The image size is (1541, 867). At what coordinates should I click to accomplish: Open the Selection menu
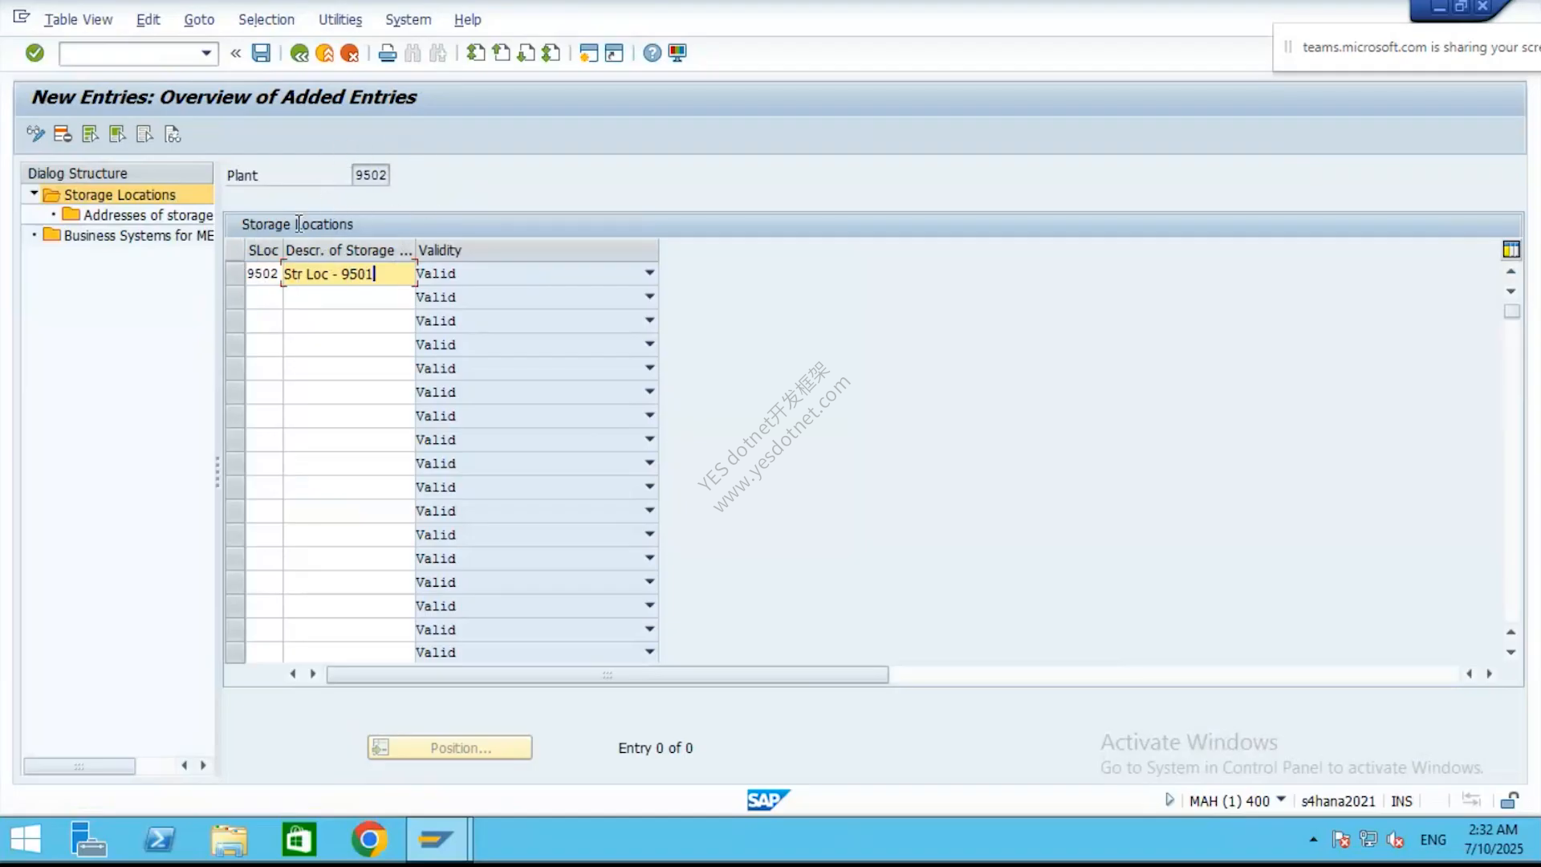(266, 19)
